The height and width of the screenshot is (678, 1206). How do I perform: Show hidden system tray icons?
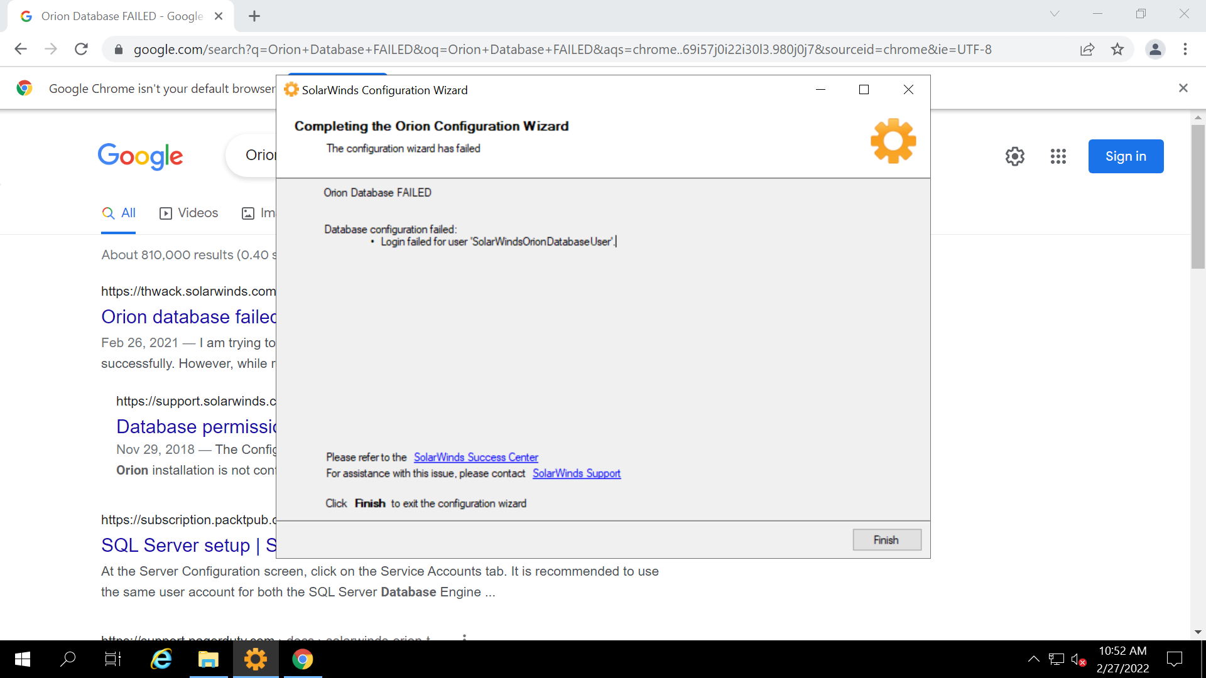tap(1033, 659)
